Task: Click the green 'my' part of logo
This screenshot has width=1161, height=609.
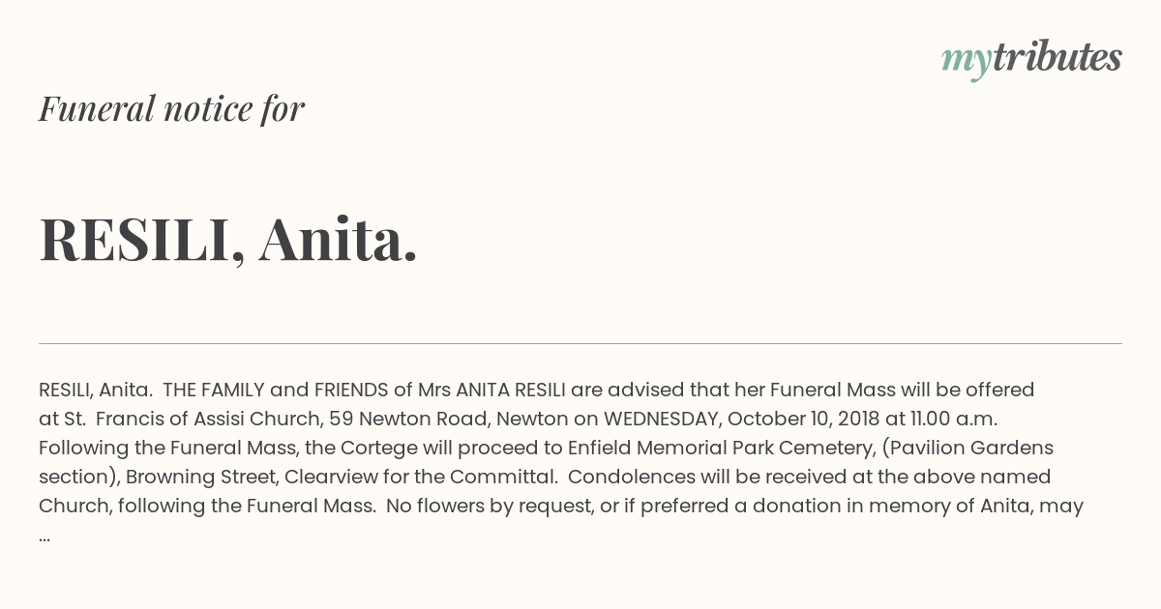Action: pyautogui.click(x=966, y=61)
